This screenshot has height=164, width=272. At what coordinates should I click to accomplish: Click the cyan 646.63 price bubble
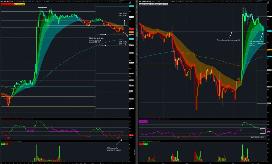click(131, 6)
